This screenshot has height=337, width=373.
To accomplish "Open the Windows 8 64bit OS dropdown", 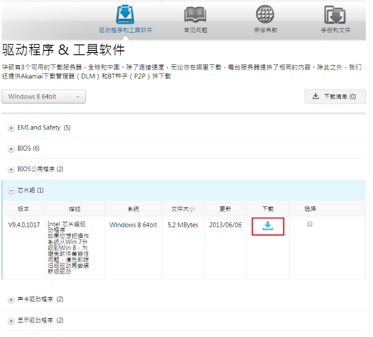I will [x=44, y=97].
